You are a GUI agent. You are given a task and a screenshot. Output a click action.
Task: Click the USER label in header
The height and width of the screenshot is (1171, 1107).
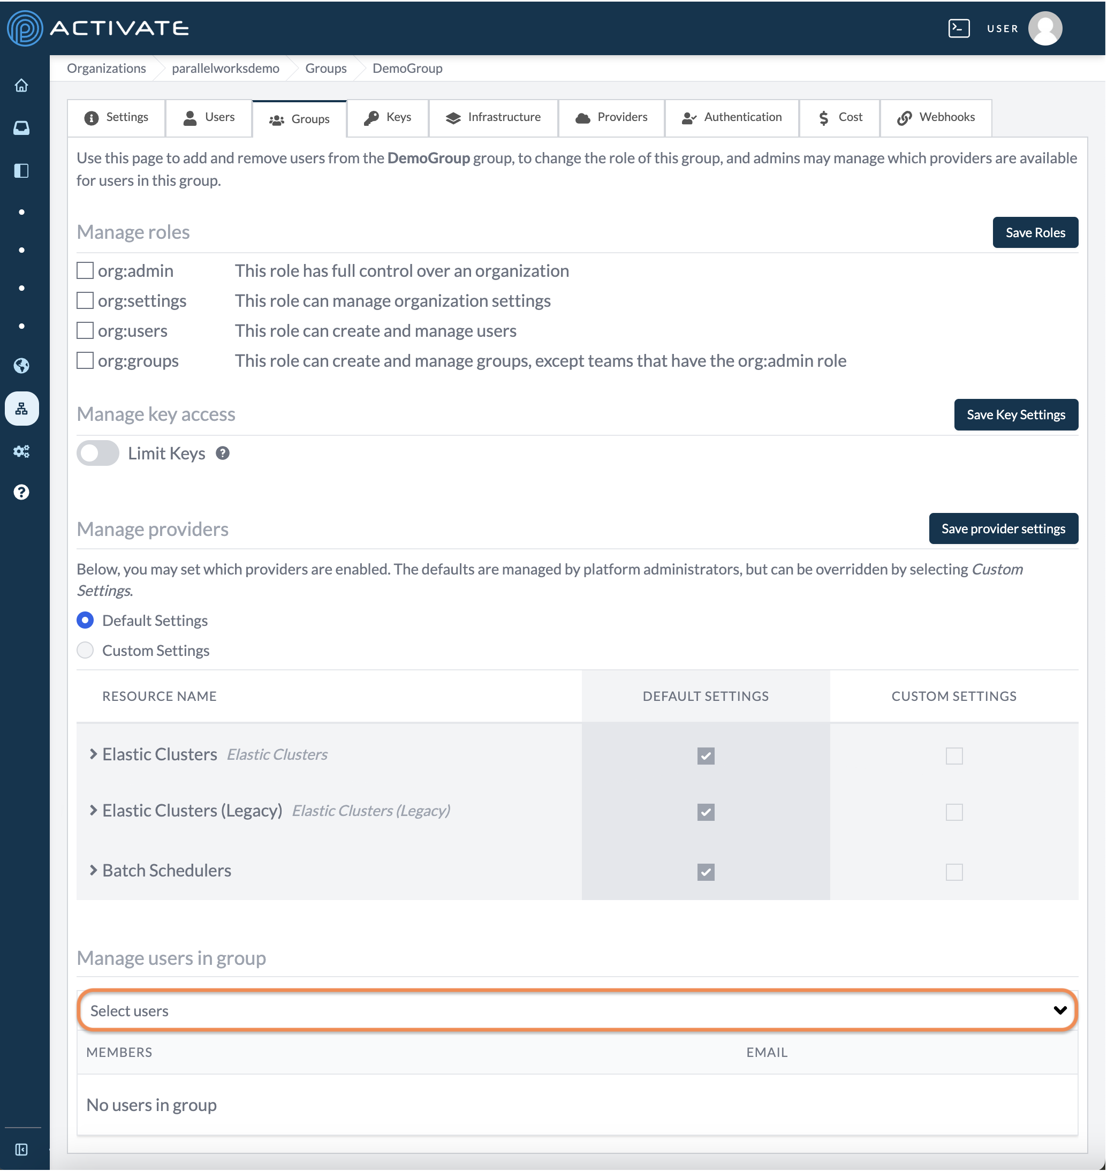1002,28
